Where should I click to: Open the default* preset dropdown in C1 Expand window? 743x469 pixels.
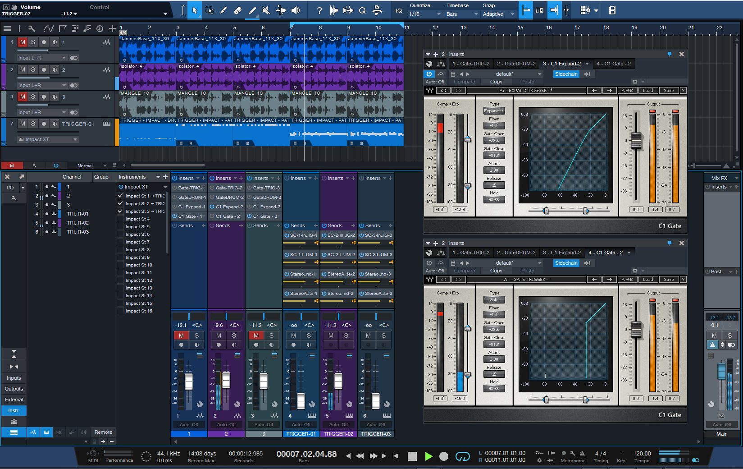pyautogui.click(x=508, y=74)
